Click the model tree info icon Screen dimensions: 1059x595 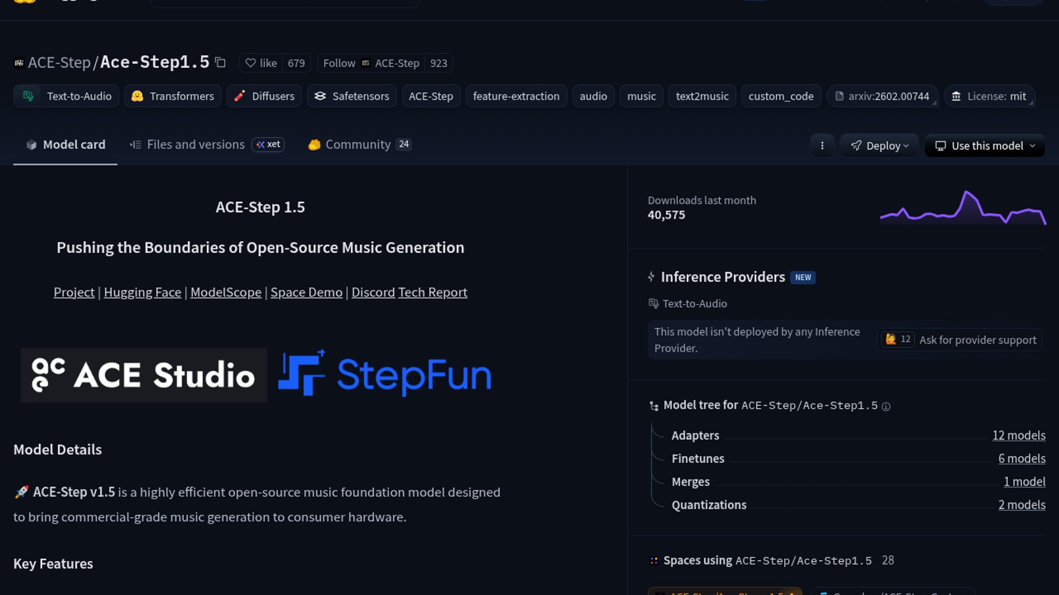pyautogui.click(x=886, y=407)
